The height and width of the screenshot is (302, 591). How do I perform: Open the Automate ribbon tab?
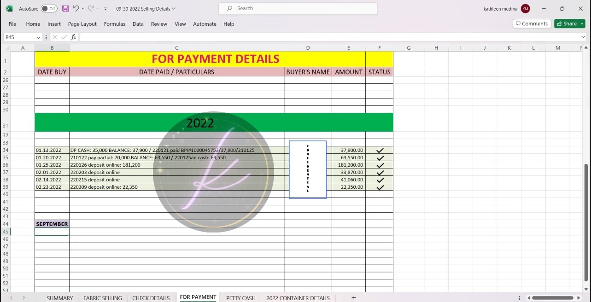point(205,24)
